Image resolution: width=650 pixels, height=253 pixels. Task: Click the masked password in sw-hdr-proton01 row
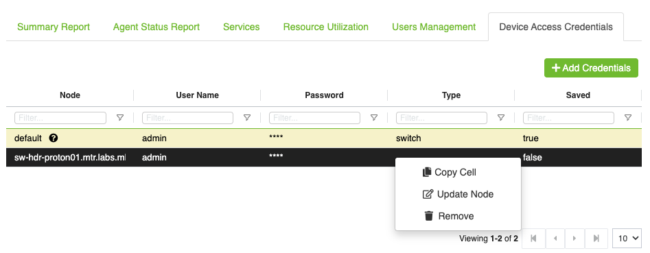pos(276,156)
